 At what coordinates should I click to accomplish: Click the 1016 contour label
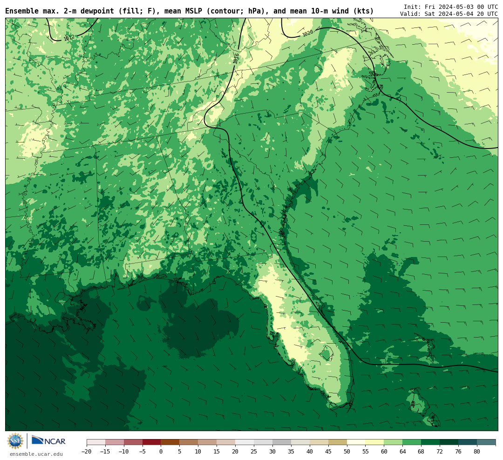point(236,58)
